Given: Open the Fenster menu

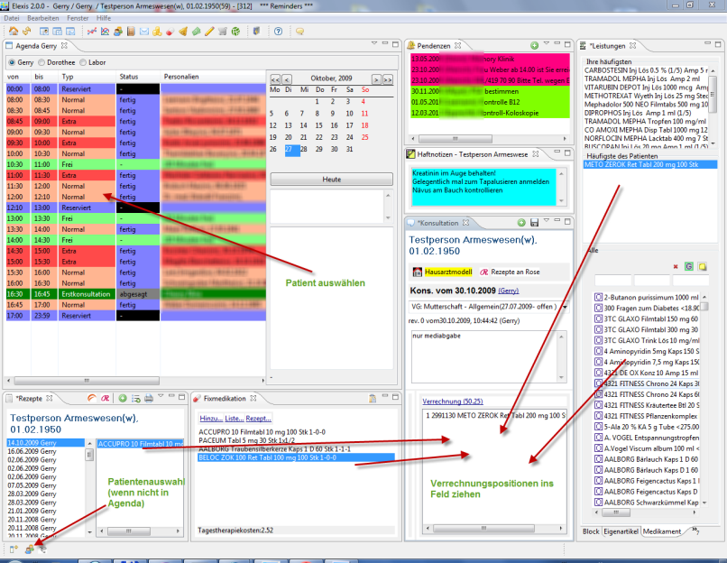Looking at the screenshot, I should (78, 18).
